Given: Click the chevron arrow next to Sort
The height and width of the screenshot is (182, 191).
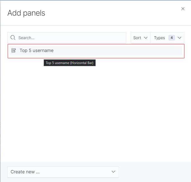Looking at the screenshot, I should 145,38.
